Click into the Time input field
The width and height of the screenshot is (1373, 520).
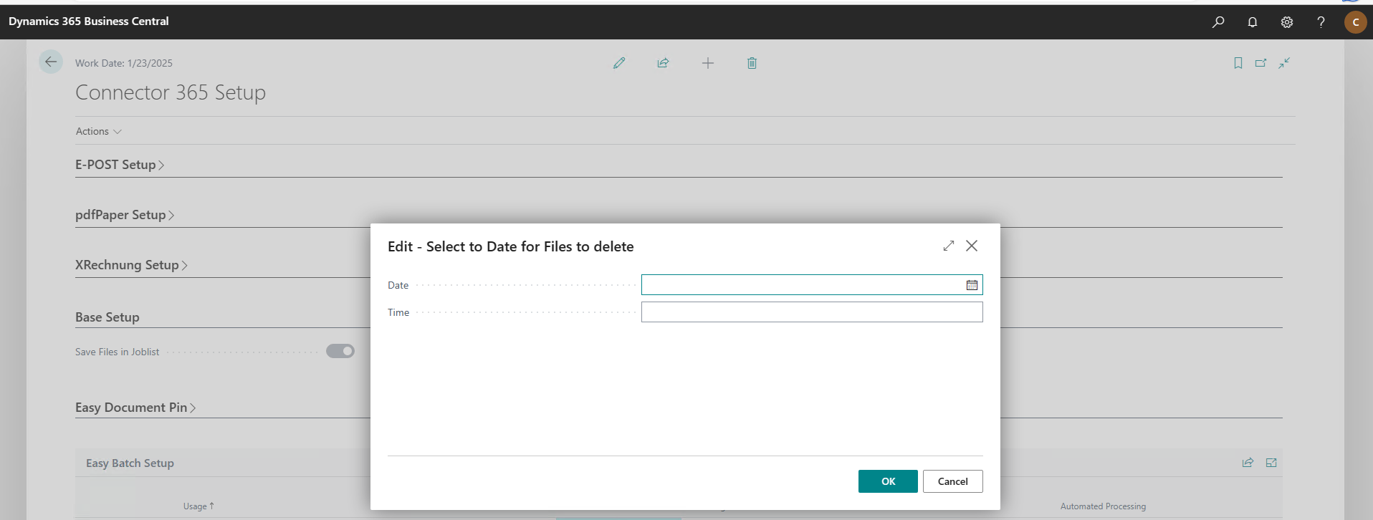[812, 312]
